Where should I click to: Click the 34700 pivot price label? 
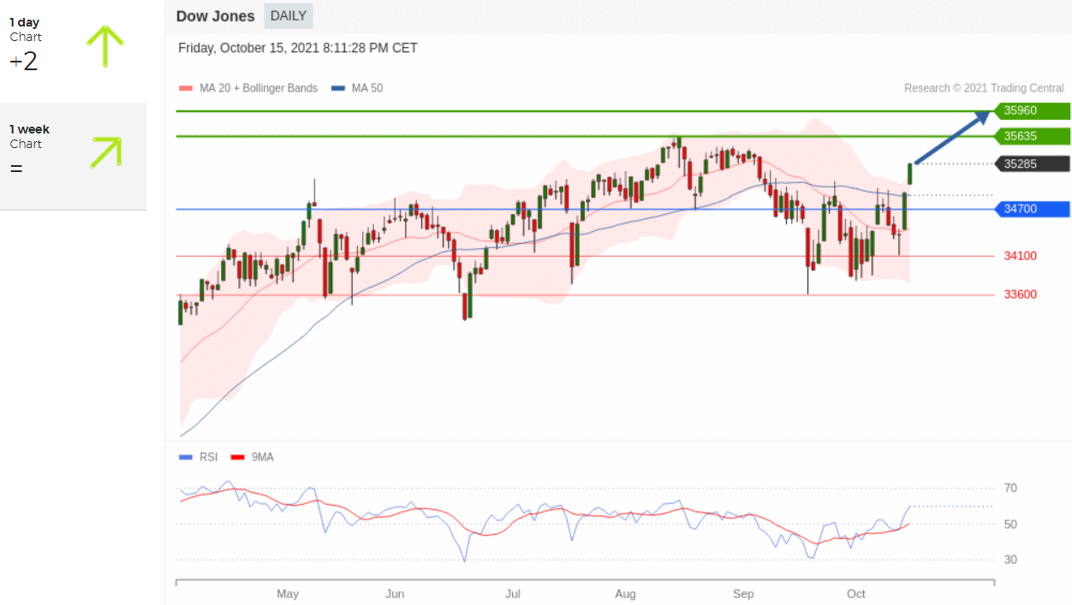(x=1032, y=209)
